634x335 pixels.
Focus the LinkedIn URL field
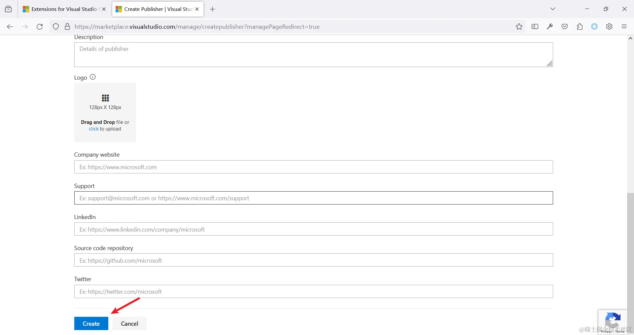click(x=313, y=229)
